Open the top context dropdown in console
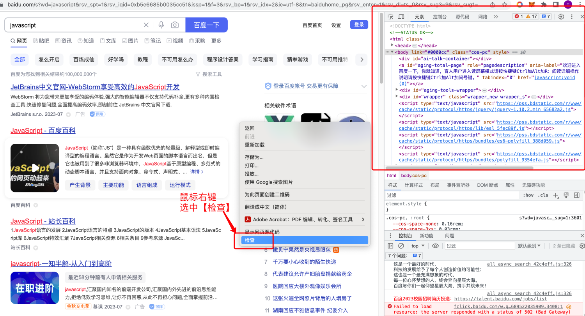This screenshot has width=585, height=316. click(x=418, y=246)
